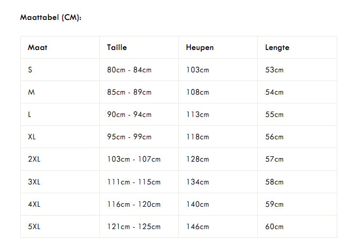The height and width of the screenshot is (249, 360).
Task: Click the 103cm - 107cm waist cell
Action: coord(134,159)
